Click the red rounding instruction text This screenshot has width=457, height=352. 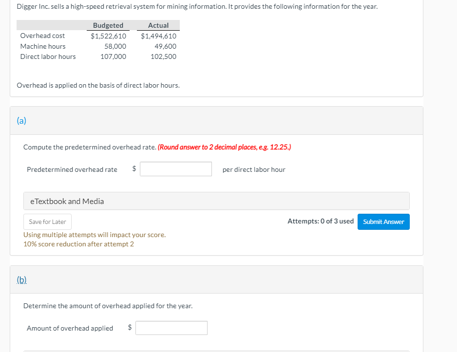225,147
